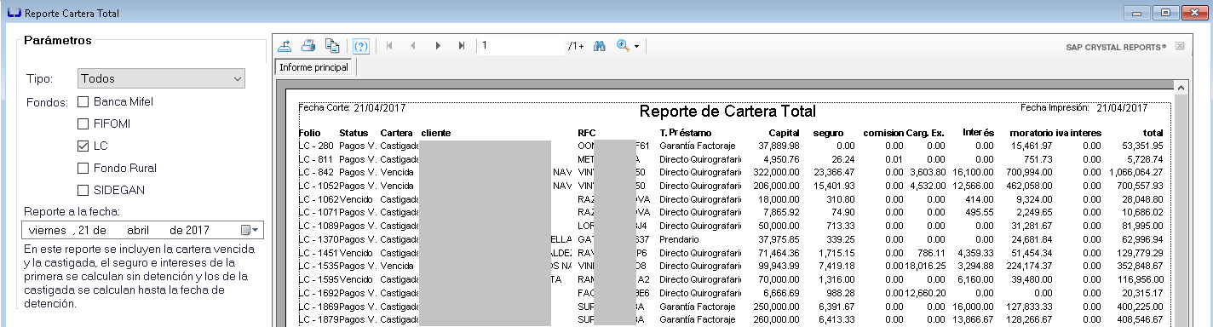The image size is (1213, 327).
Task: Check the Fondo Rural checkbox
Action: pos(83,168)
